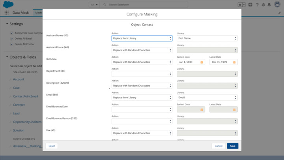The height and width of the screenshot is (160, 284).
Task: Open the global actions plus icon
Action: 250,5
